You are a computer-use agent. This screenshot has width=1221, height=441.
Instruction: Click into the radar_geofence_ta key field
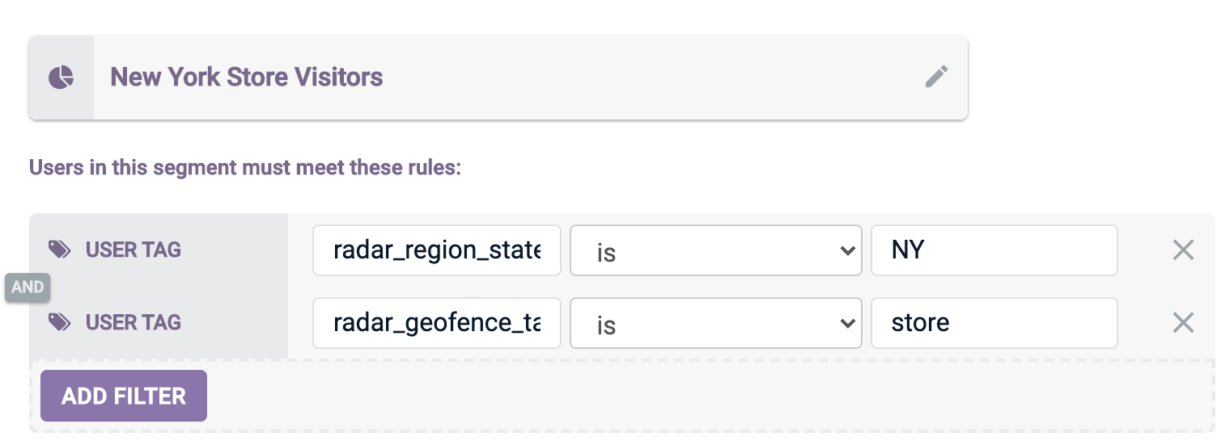click(437, 323)
